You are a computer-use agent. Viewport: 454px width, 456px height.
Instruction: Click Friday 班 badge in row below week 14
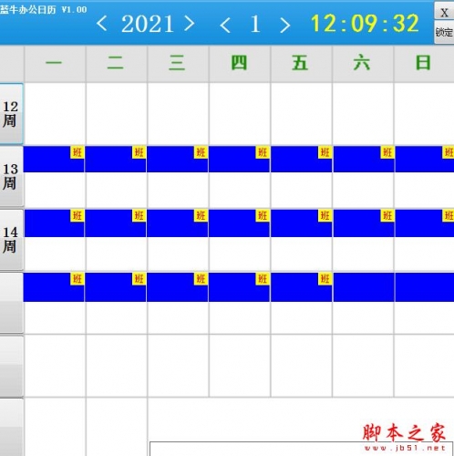[x=325, y=279]
